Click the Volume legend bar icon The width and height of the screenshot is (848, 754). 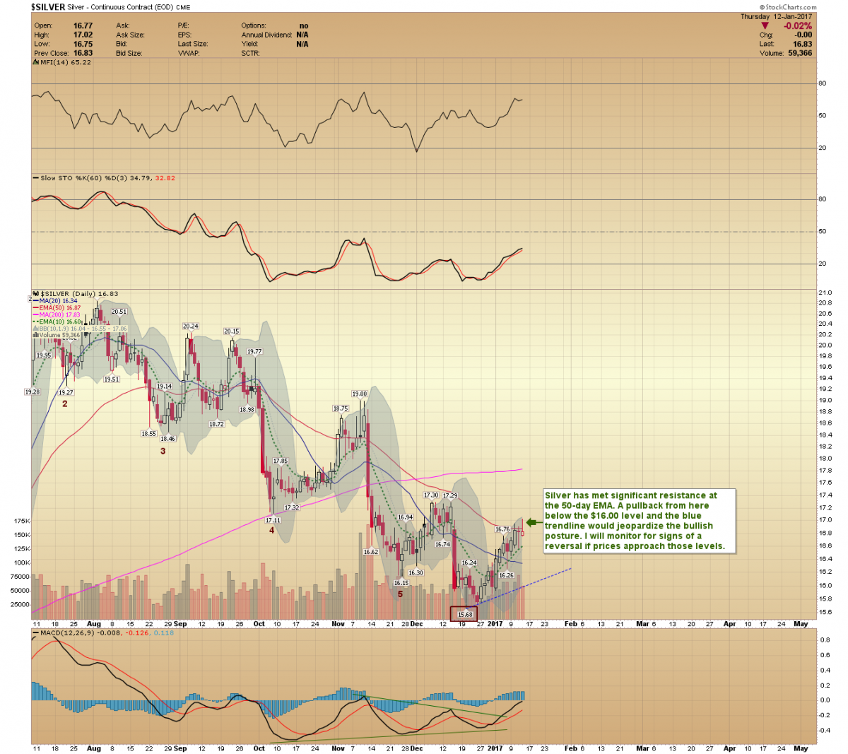[35, 335]
